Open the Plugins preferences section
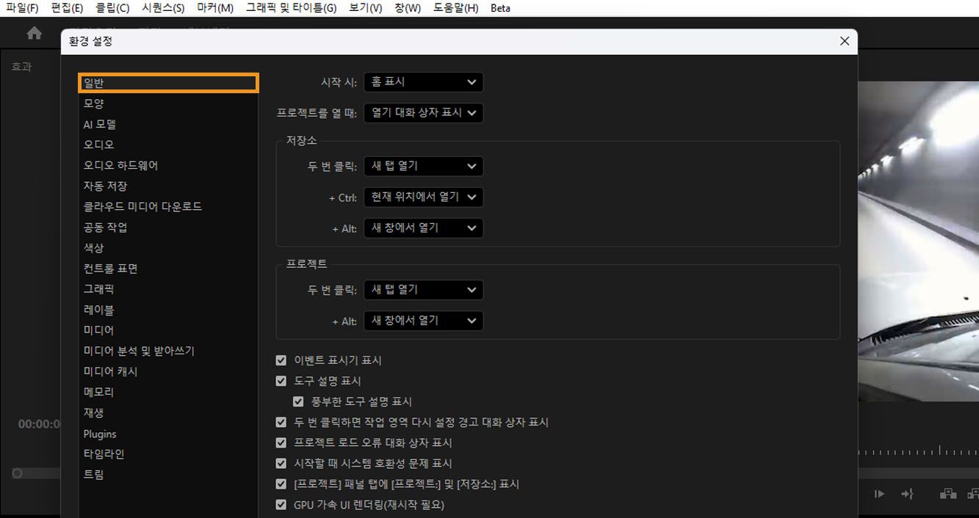979x518 pixels. click(x=99, y=434)
